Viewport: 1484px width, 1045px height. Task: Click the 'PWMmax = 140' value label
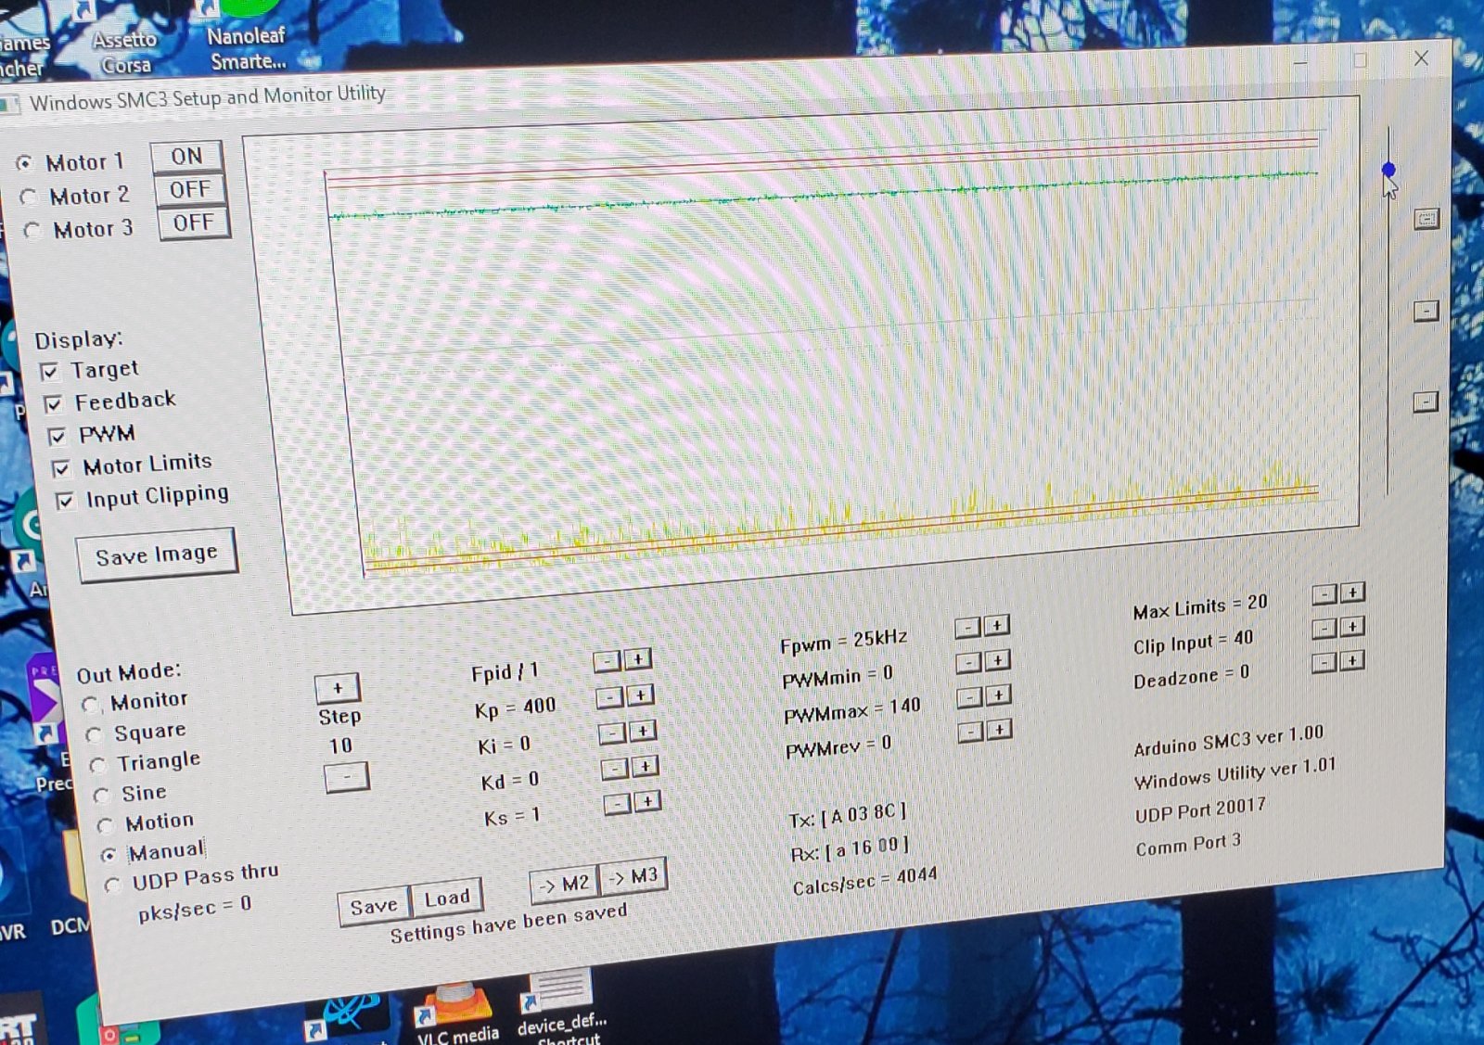pyautogui.click(x=851, y=711)
